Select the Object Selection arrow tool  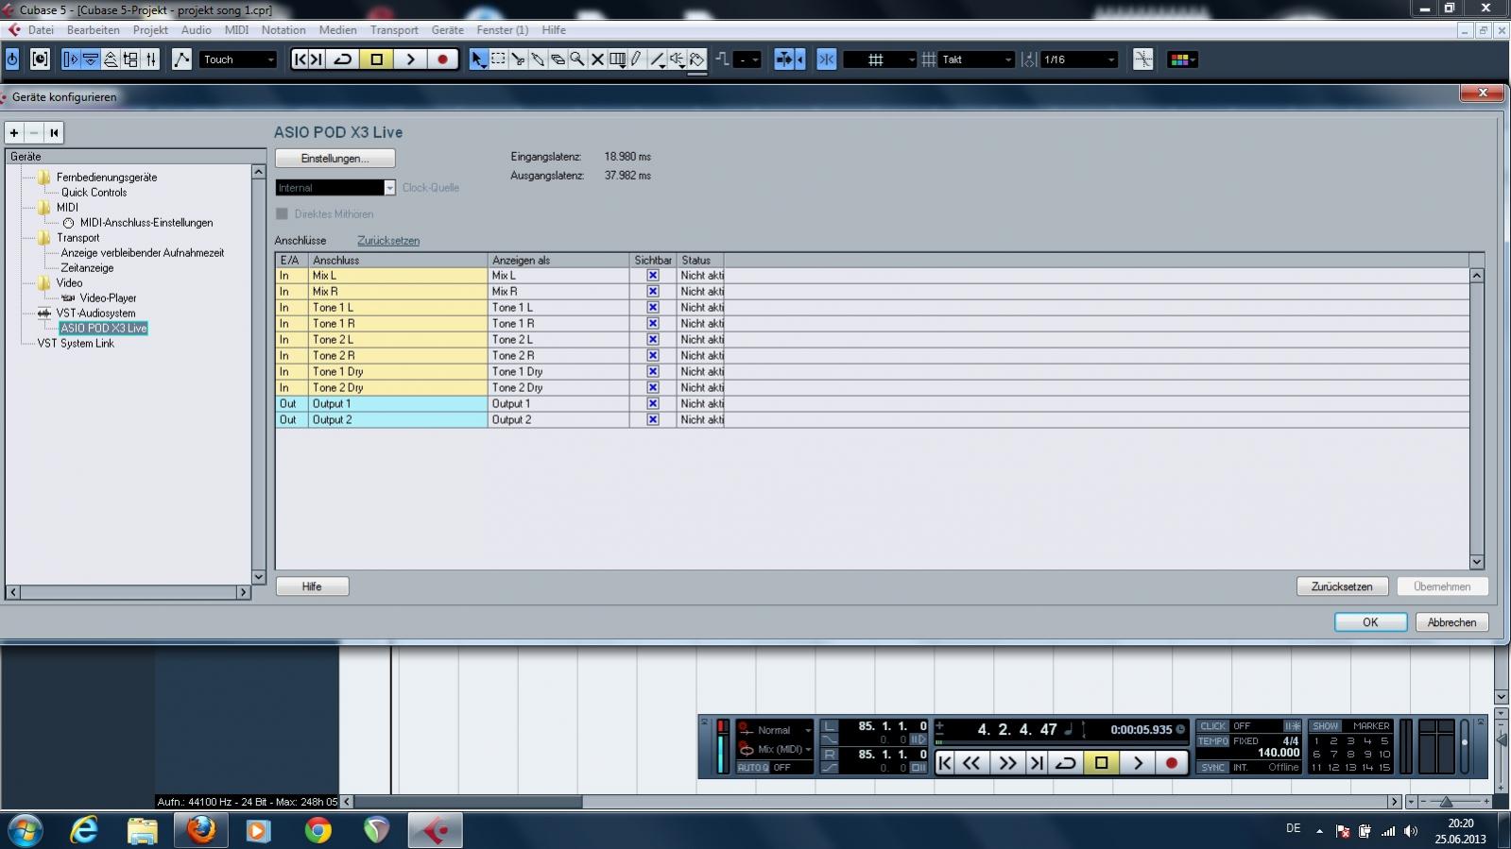(x=478, y=59)
